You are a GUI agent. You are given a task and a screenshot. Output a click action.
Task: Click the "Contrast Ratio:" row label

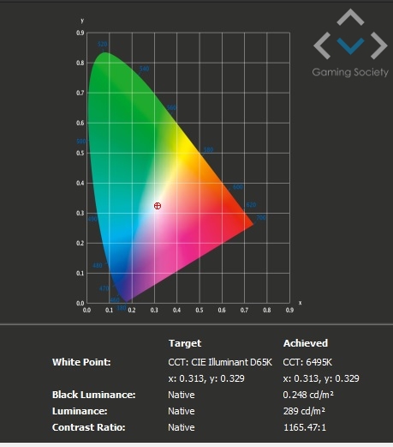pyautogui.click(x=89, y=427)
